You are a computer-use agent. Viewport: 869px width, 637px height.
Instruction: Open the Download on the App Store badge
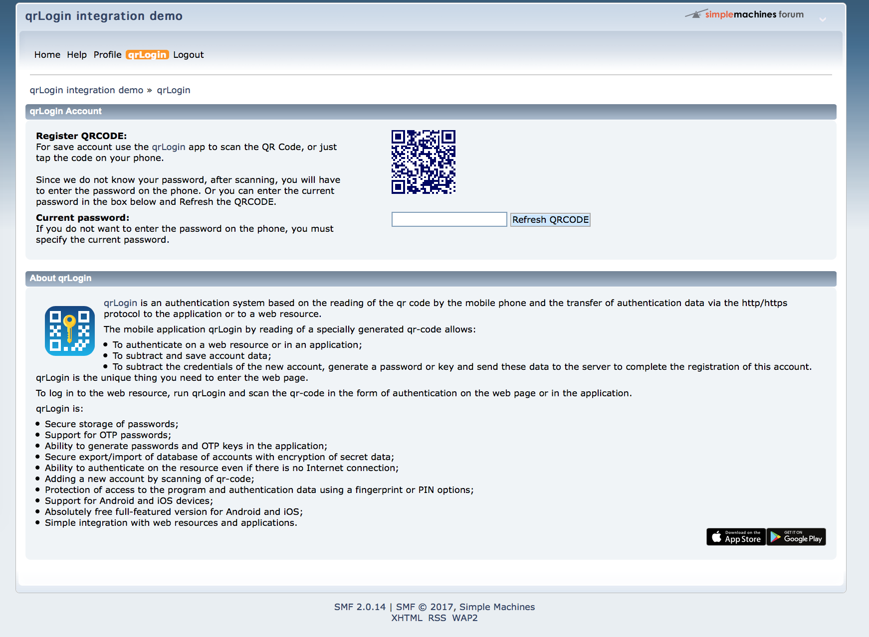click(736, 537)
